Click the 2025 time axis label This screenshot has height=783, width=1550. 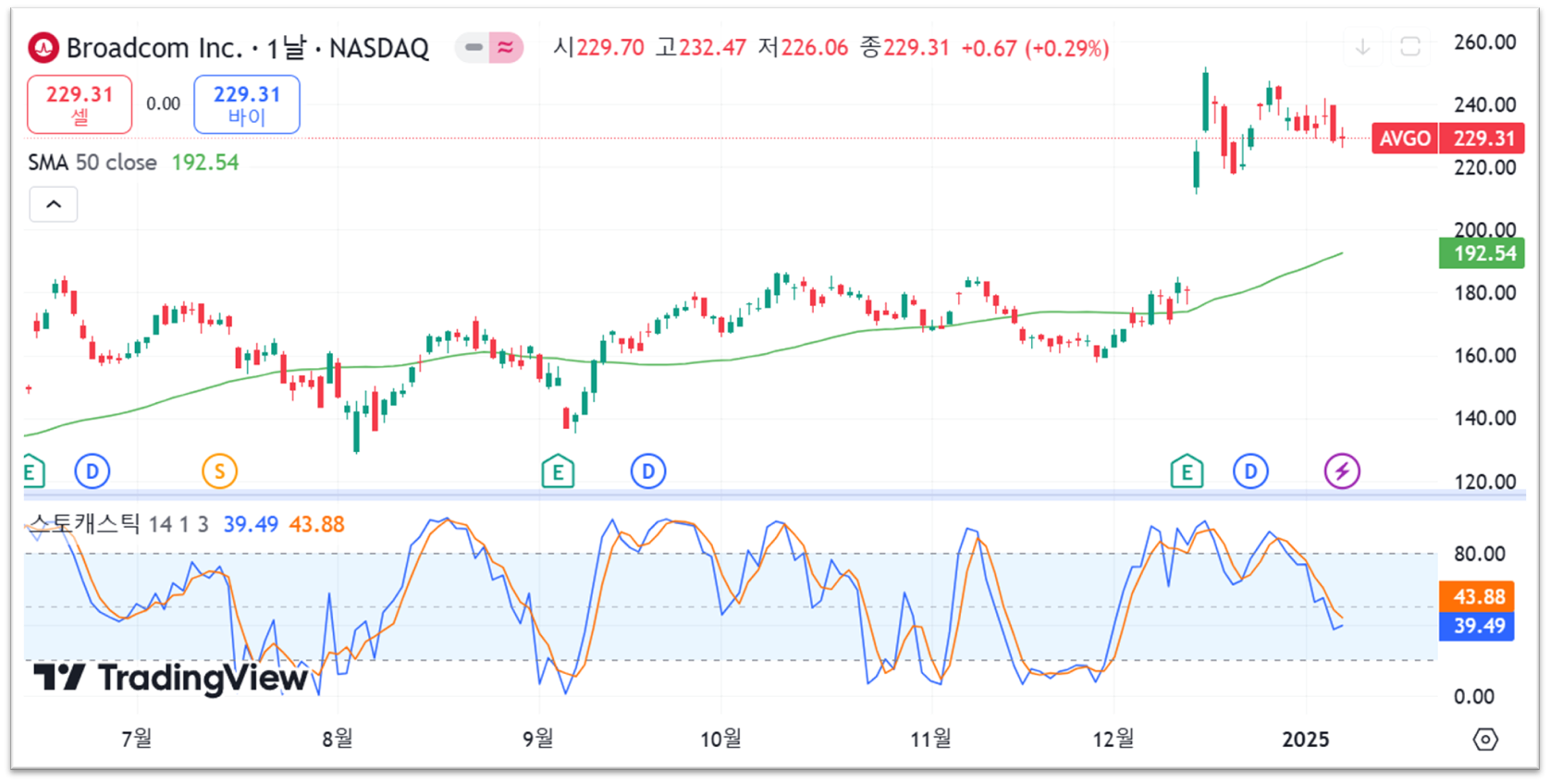(x=1306, y=740)
